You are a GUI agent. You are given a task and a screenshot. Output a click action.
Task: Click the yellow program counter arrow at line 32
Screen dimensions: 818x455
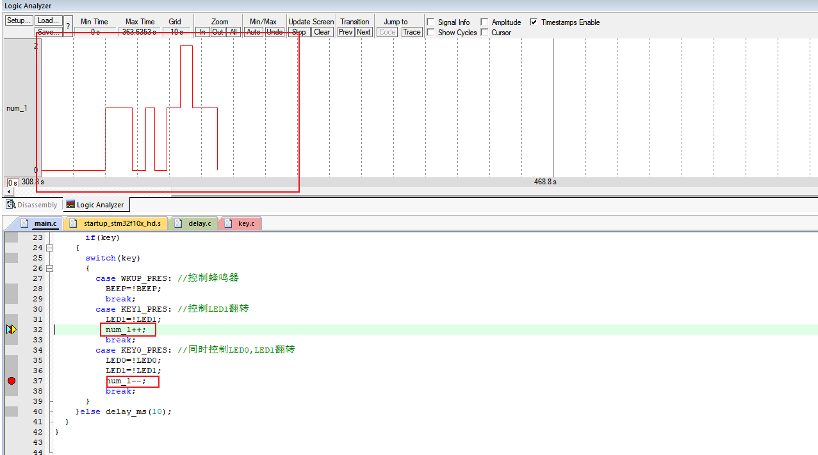click(x=12, y=330)
